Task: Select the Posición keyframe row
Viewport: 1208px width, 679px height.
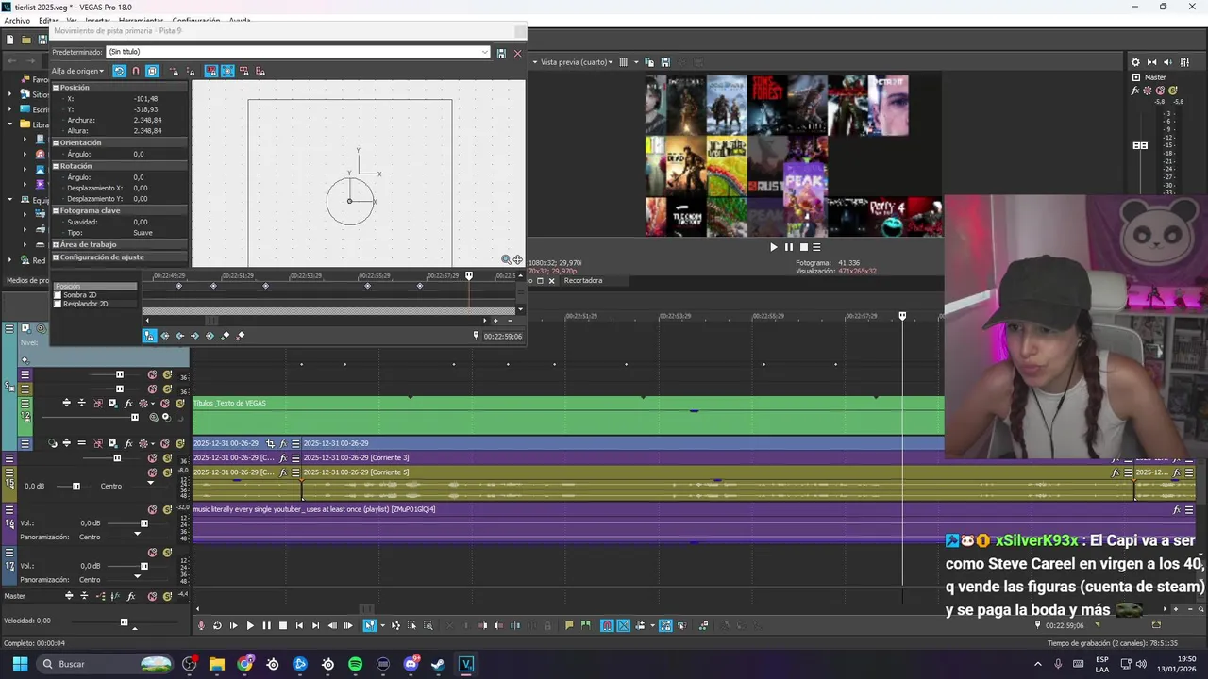Action: [94, 286]
